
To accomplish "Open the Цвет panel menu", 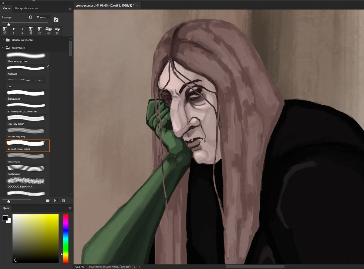I will coord(70,208).
